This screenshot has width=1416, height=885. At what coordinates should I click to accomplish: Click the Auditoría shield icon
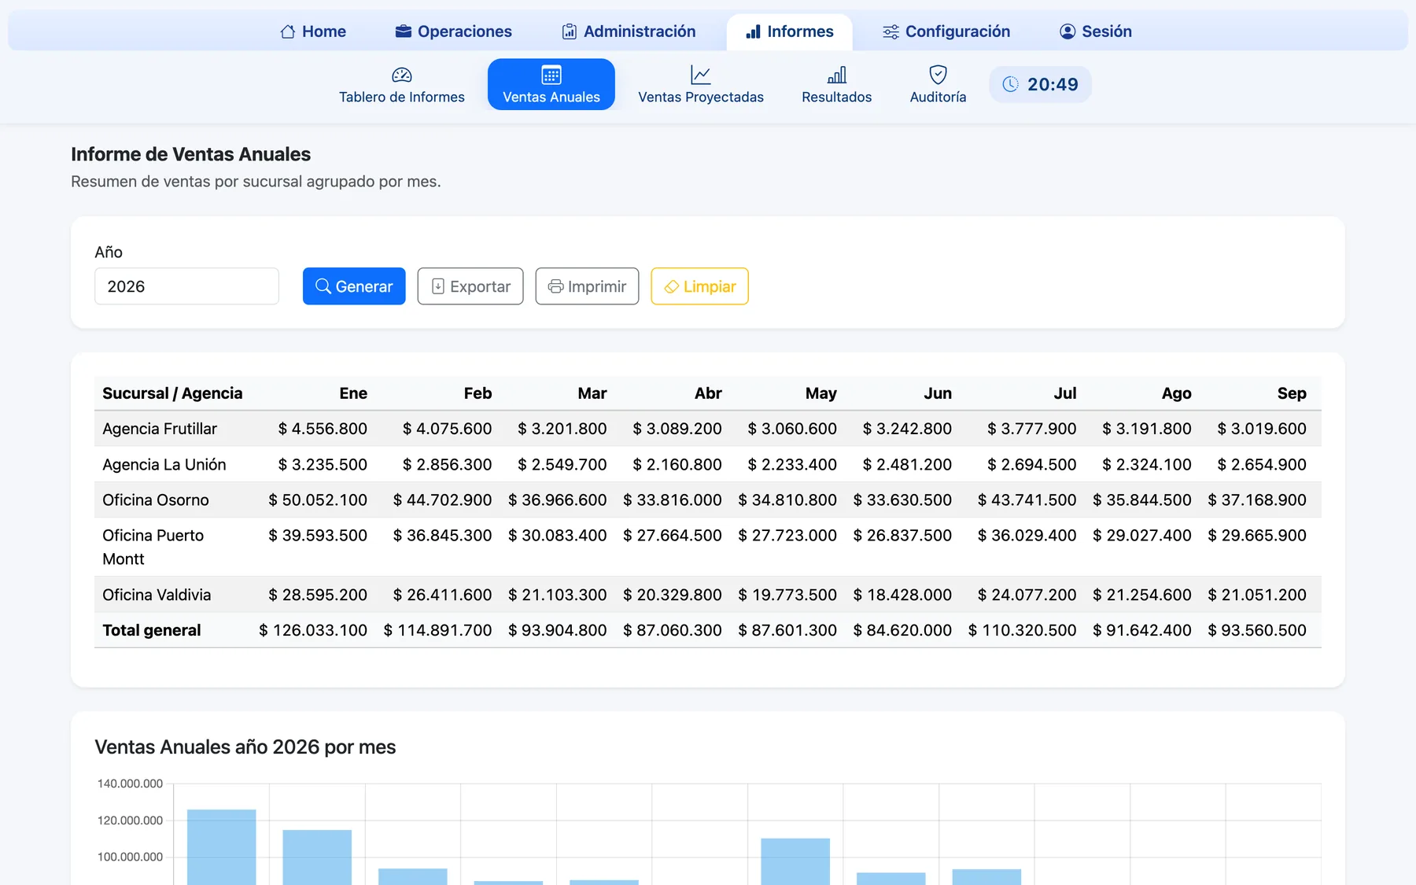click(x=938, y=75)
